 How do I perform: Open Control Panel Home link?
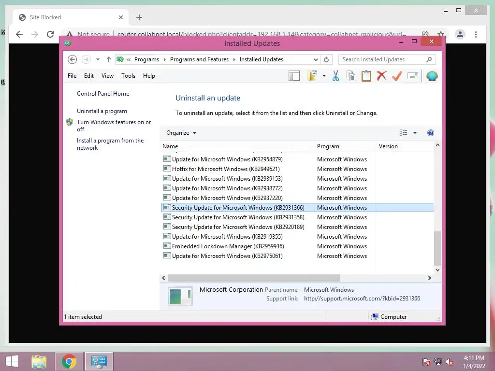click(x=103, y=94)
